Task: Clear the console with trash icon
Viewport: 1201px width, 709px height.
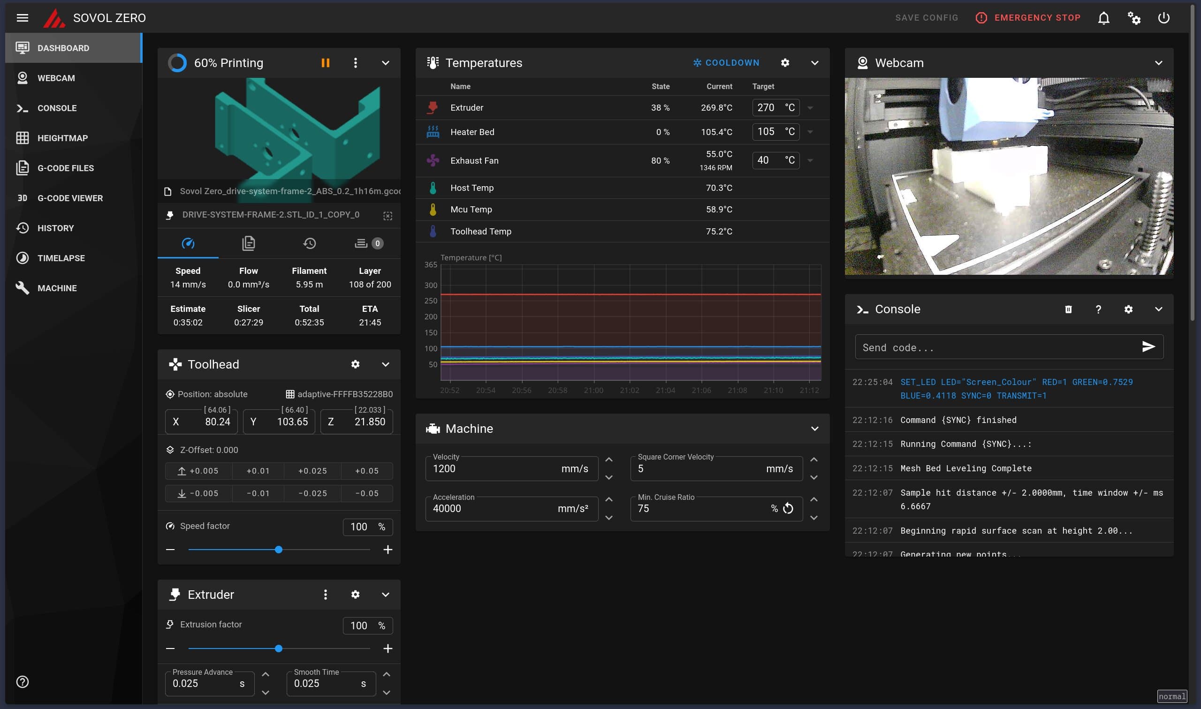Action: (1068, 309)
